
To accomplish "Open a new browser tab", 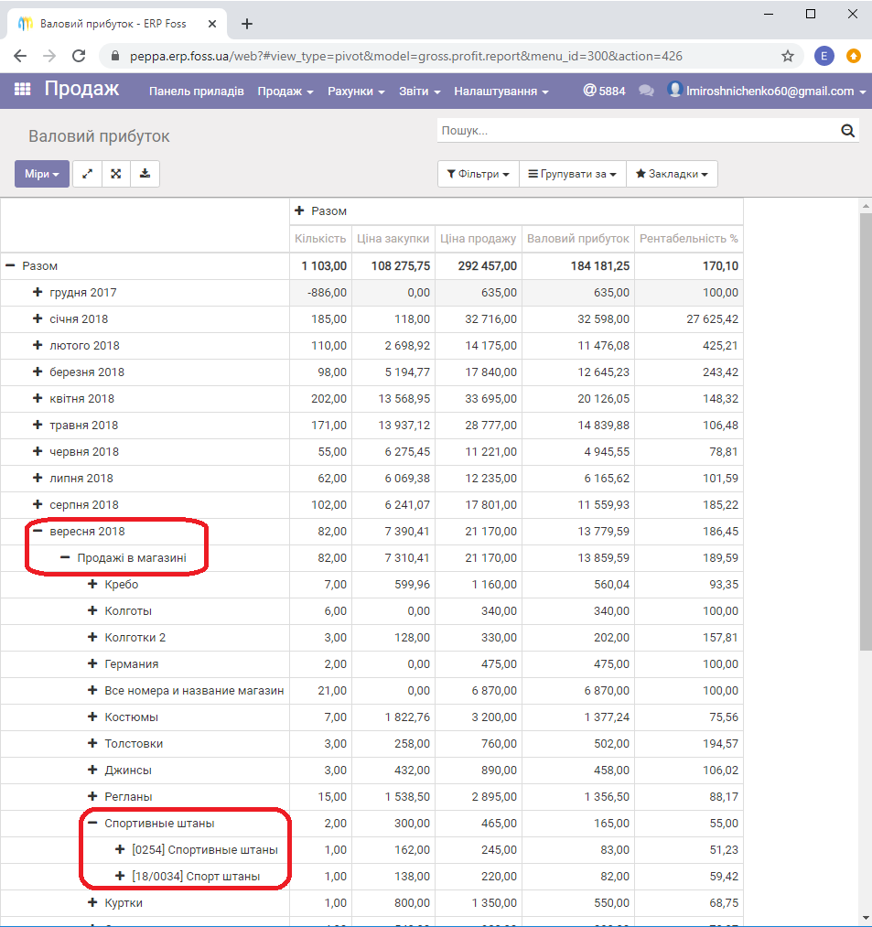I will pyautogui.click(x=247, y=24).
